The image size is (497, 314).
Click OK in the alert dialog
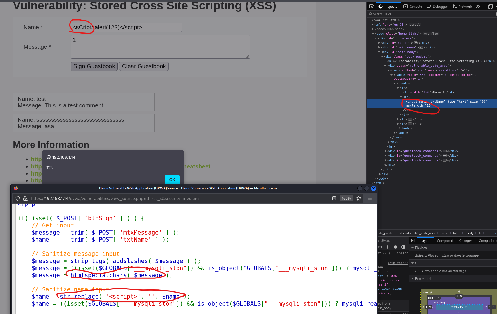pyautogui.click(x=172, y=180)
